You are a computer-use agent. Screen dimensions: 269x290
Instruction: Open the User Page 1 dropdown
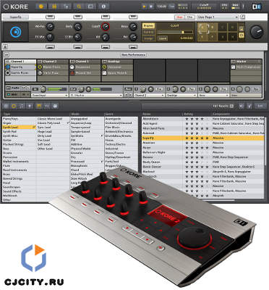[x=218, y=17]
